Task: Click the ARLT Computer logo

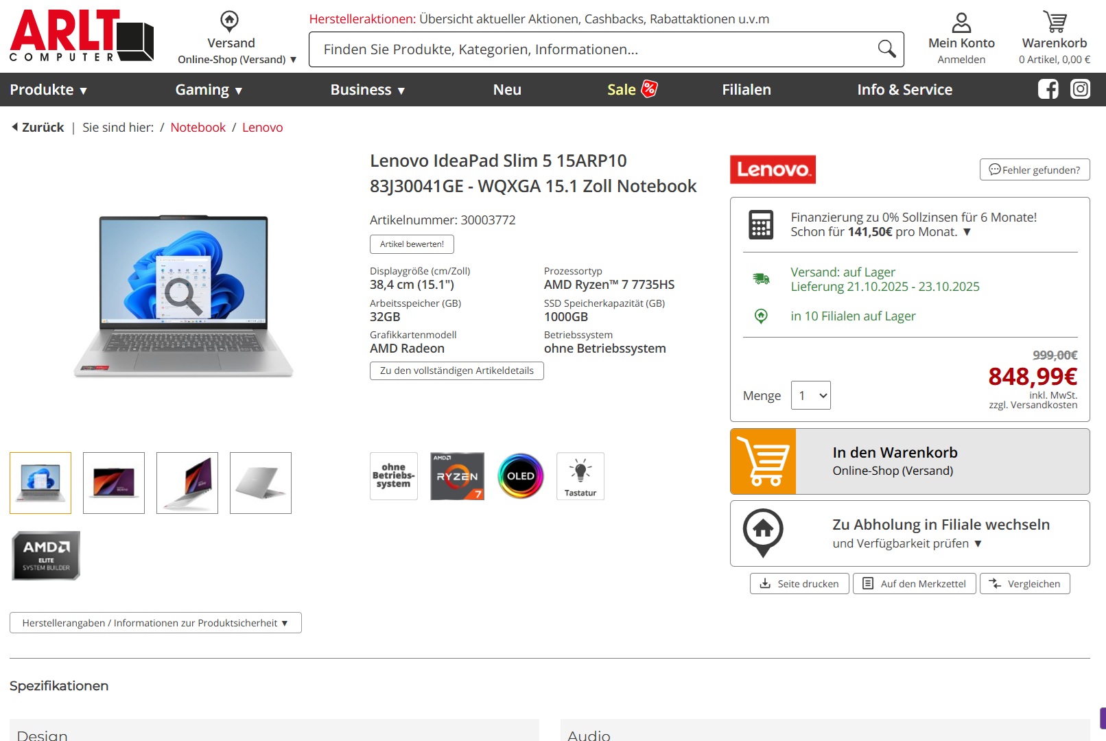Action: pos(82,36)
